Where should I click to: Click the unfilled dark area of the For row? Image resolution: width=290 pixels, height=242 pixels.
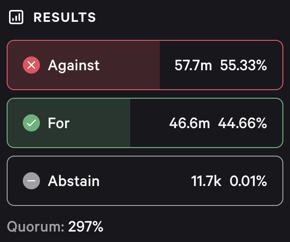click(148, 123)
